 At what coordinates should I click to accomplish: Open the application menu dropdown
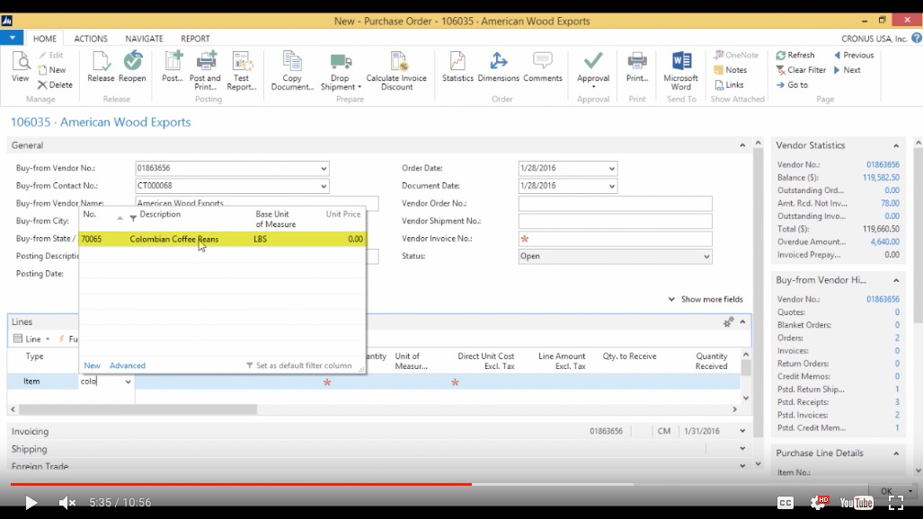pyautogui.click(x=12, y=38)
